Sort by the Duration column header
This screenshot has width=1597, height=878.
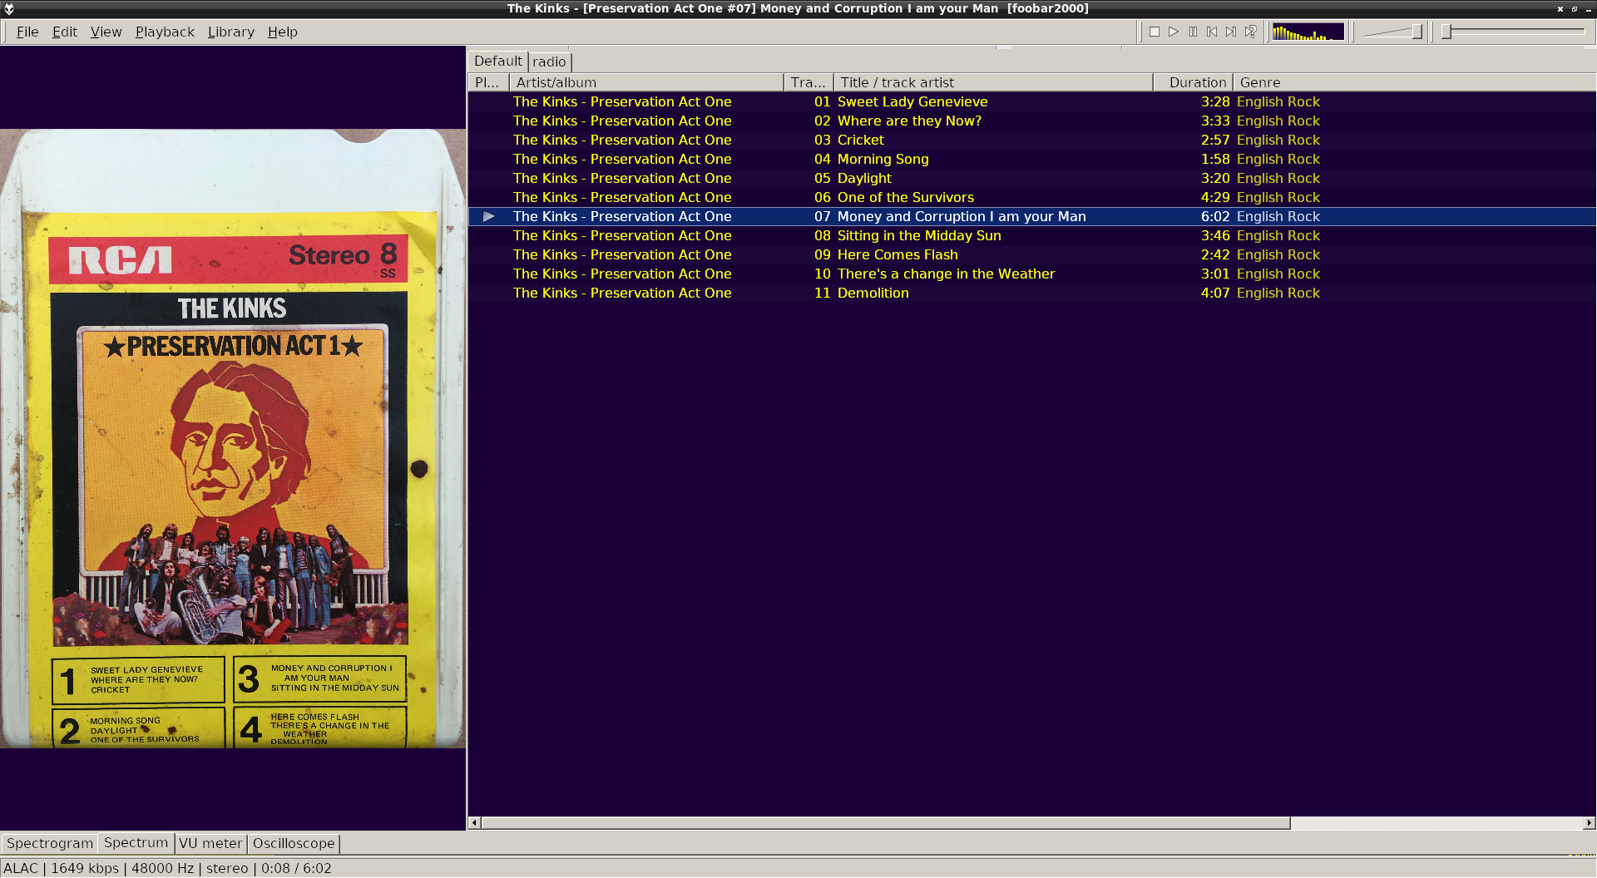point(1193,82)
